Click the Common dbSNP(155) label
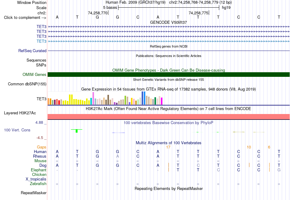Image resolution: width=290 pixels, height=200 pixels. [27, 84]
